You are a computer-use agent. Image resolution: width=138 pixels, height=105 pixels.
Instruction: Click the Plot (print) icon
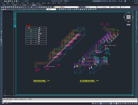point(8,7)
